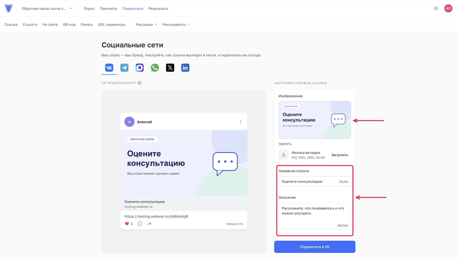Select the Поделиться tab
The width and height of the screenshot is (457, 259).
133,9
